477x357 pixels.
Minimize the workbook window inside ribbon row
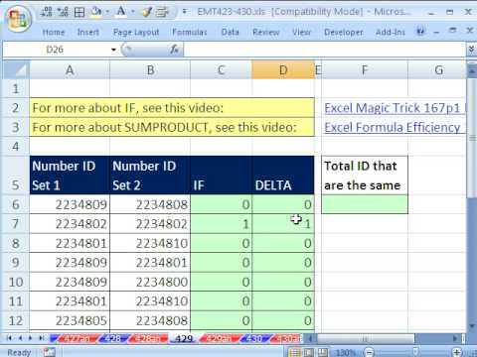pyautogui.click(x=436, y=32)
